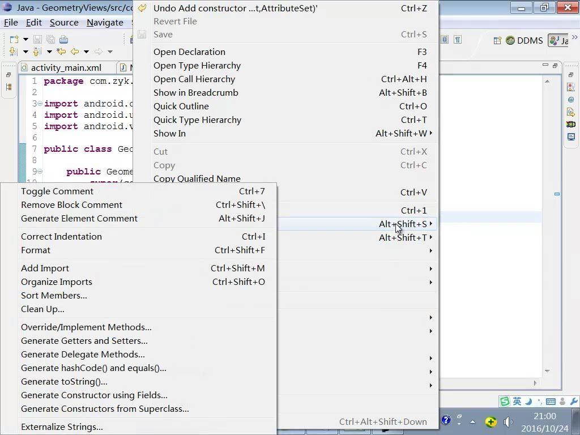
Task: Maximize the editor area
Action: click(x=555, y=66)
